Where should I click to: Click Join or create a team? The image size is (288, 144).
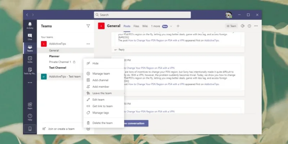(61, 129)
